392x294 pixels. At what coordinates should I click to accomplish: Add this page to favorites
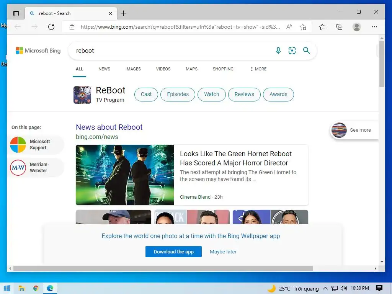point(303,27)
